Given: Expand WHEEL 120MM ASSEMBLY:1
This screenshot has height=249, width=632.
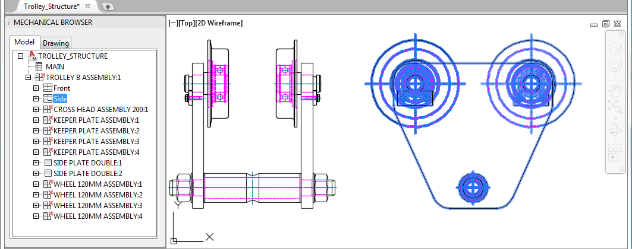Looking at the screenshot, I should coord(36,184).
